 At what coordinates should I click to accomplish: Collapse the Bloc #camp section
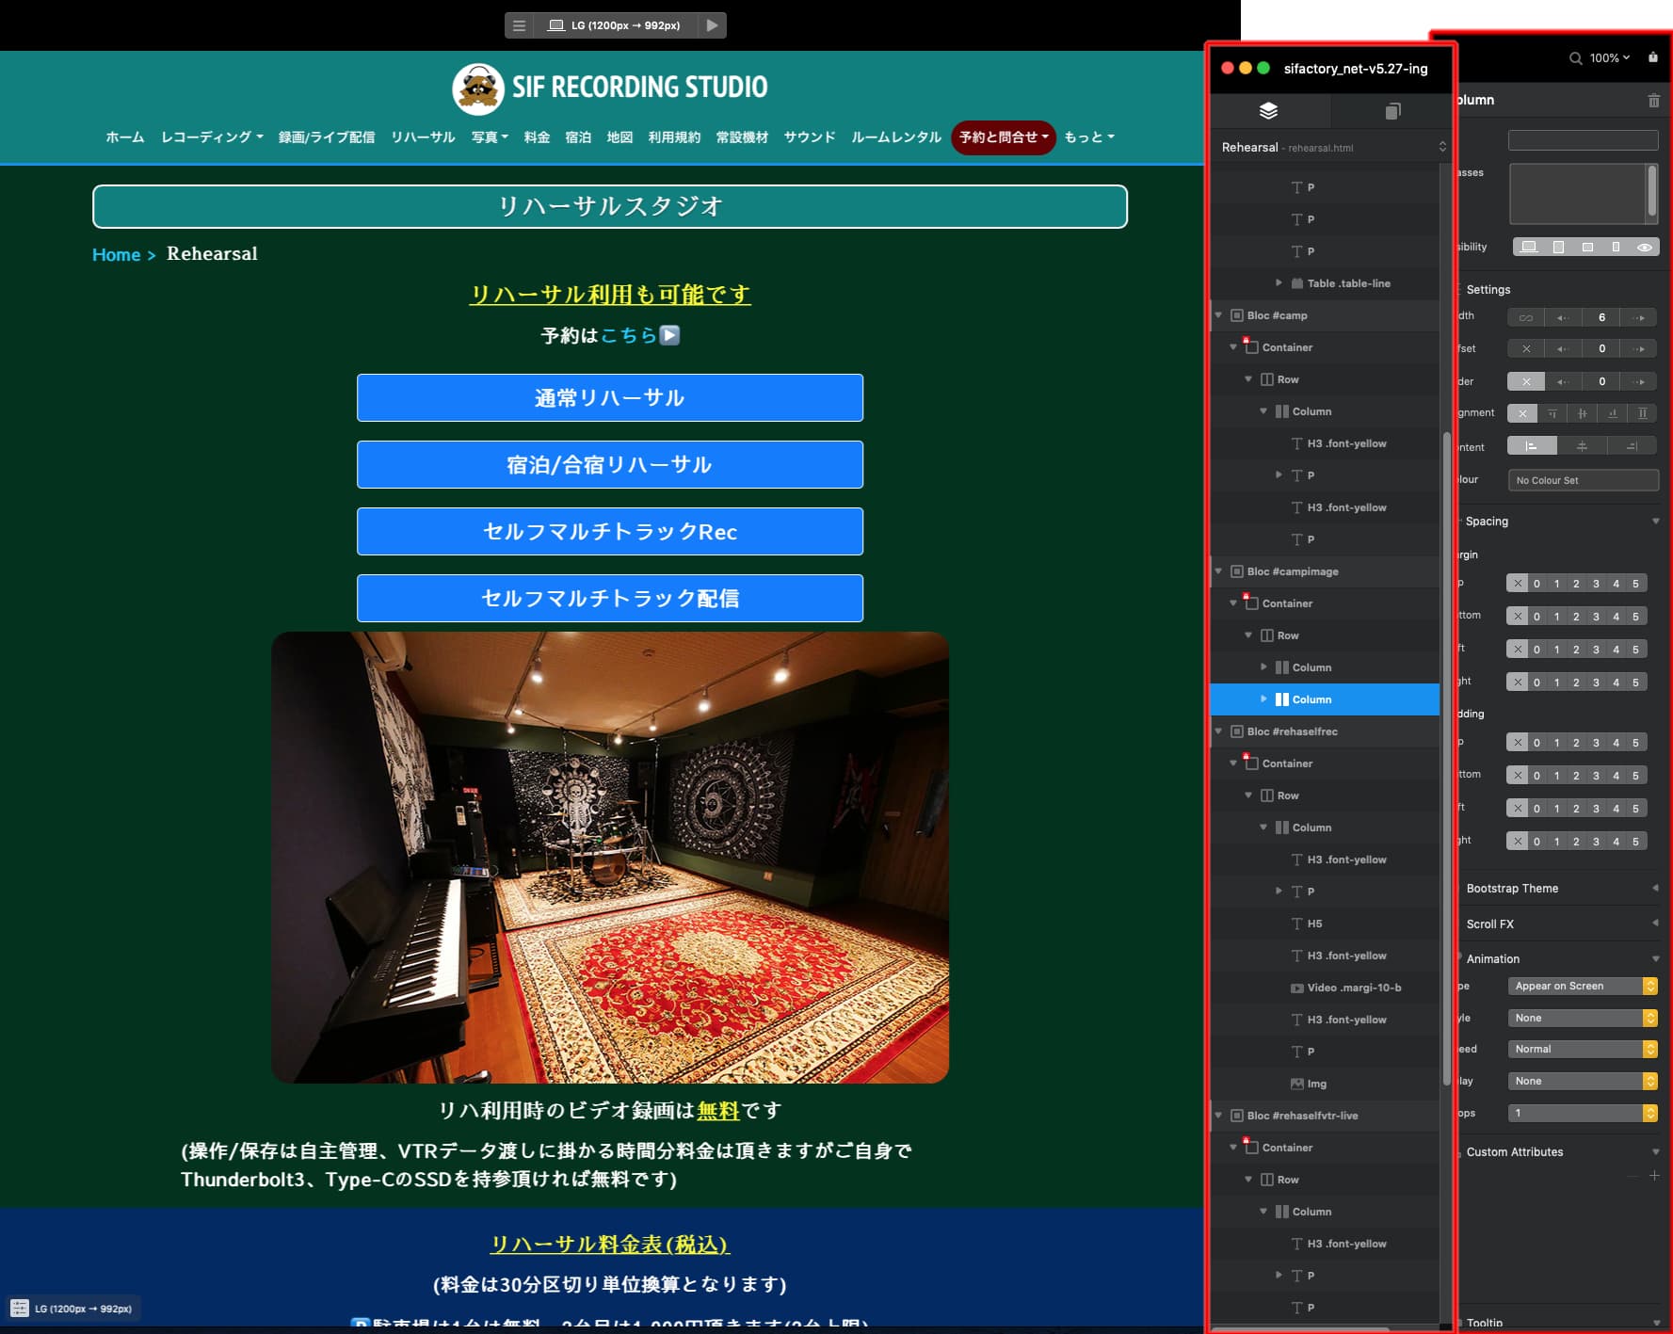(x=1218, y=315)
